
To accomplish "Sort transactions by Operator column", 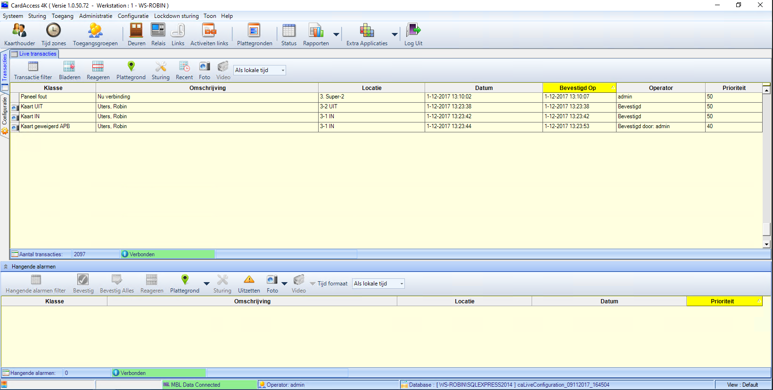I will [x=661, y=88].
